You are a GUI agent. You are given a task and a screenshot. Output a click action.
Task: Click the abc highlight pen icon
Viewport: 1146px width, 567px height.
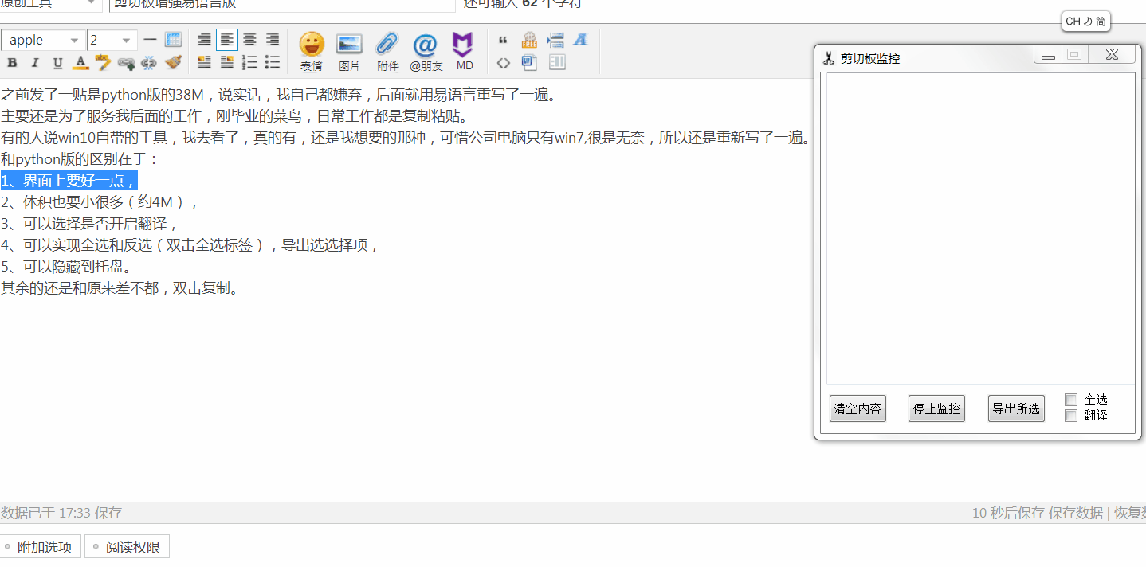point(103,62)
